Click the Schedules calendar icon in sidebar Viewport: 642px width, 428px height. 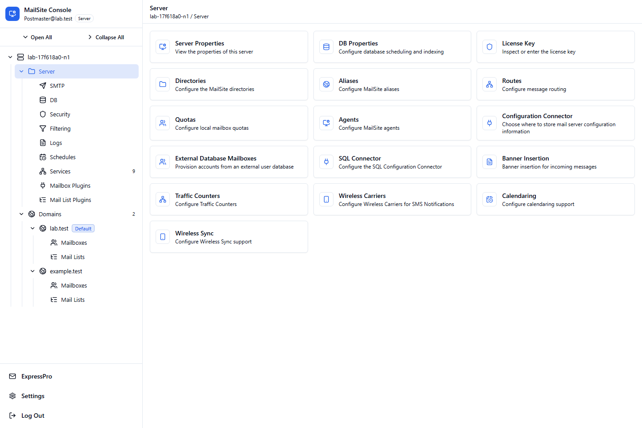point(43,157)
